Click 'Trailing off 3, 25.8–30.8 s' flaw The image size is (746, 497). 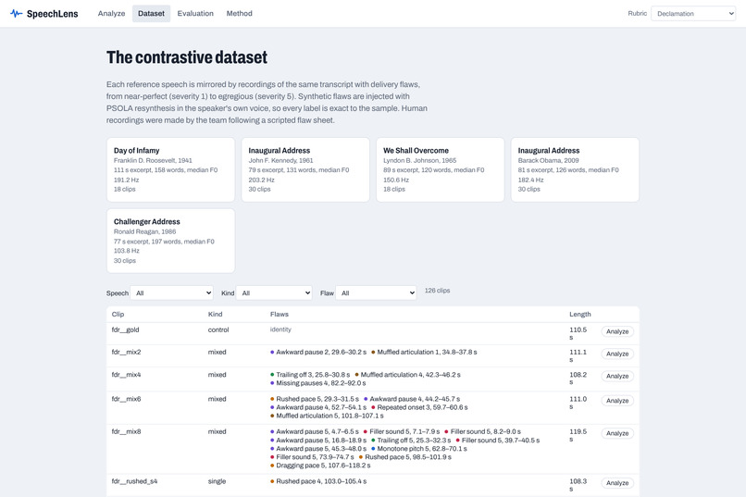tap(310, 374)
